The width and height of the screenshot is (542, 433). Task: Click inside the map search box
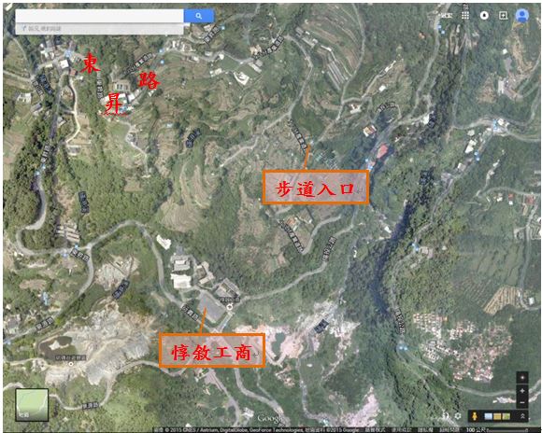(x=100, y=16)
